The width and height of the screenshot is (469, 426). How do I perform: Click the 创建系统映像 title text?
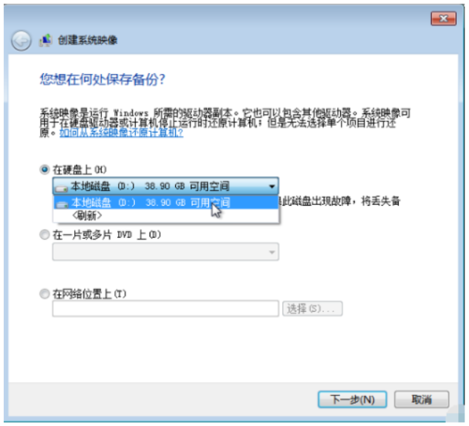point(87,40)
